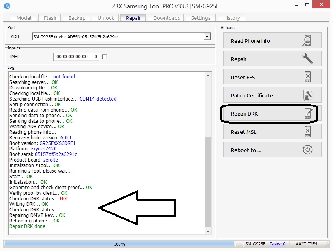The height and width of the screenshot is (251, 333).
Task: Click 'Product board: zerolte' log line
Action: tap(34, 160)
